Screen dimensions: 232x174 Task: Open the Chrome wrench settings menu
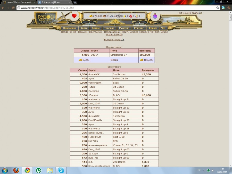[x=229, y=8]
